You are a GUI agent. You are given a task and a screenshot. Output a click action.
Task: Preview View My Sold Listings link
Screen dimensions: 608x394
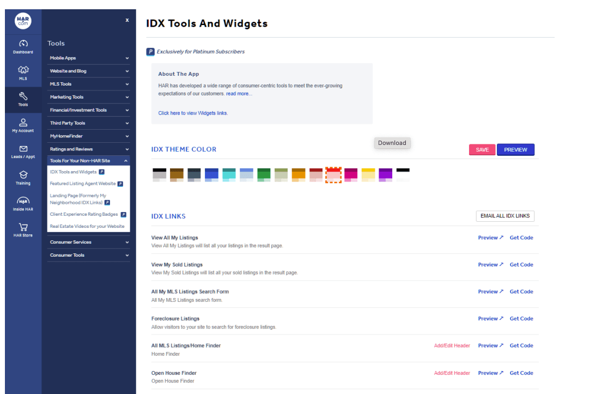(490, 265)
